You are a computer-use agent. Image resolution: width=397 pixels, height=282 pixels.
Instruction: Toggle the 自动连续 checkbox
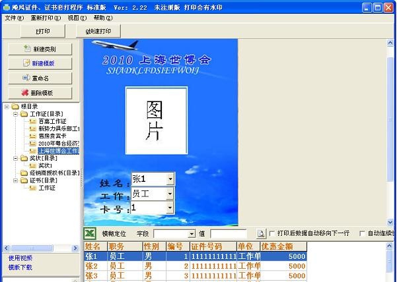[362, 233]
